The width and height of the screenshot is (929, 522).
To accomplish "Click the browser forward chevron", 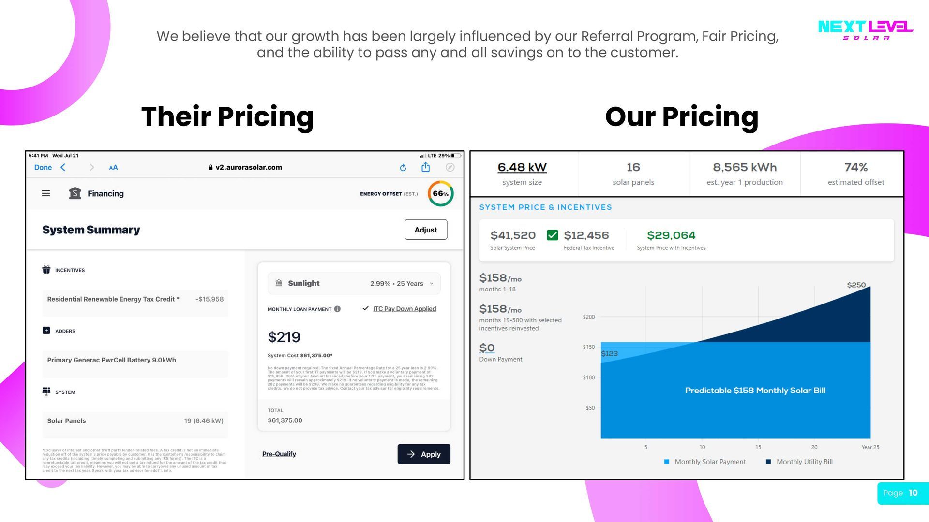I will point(92,167).
